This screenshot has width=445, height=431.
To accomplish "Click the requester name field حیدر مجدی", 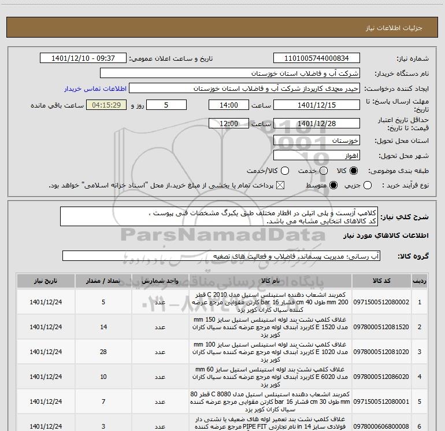I will pos(244,89).
